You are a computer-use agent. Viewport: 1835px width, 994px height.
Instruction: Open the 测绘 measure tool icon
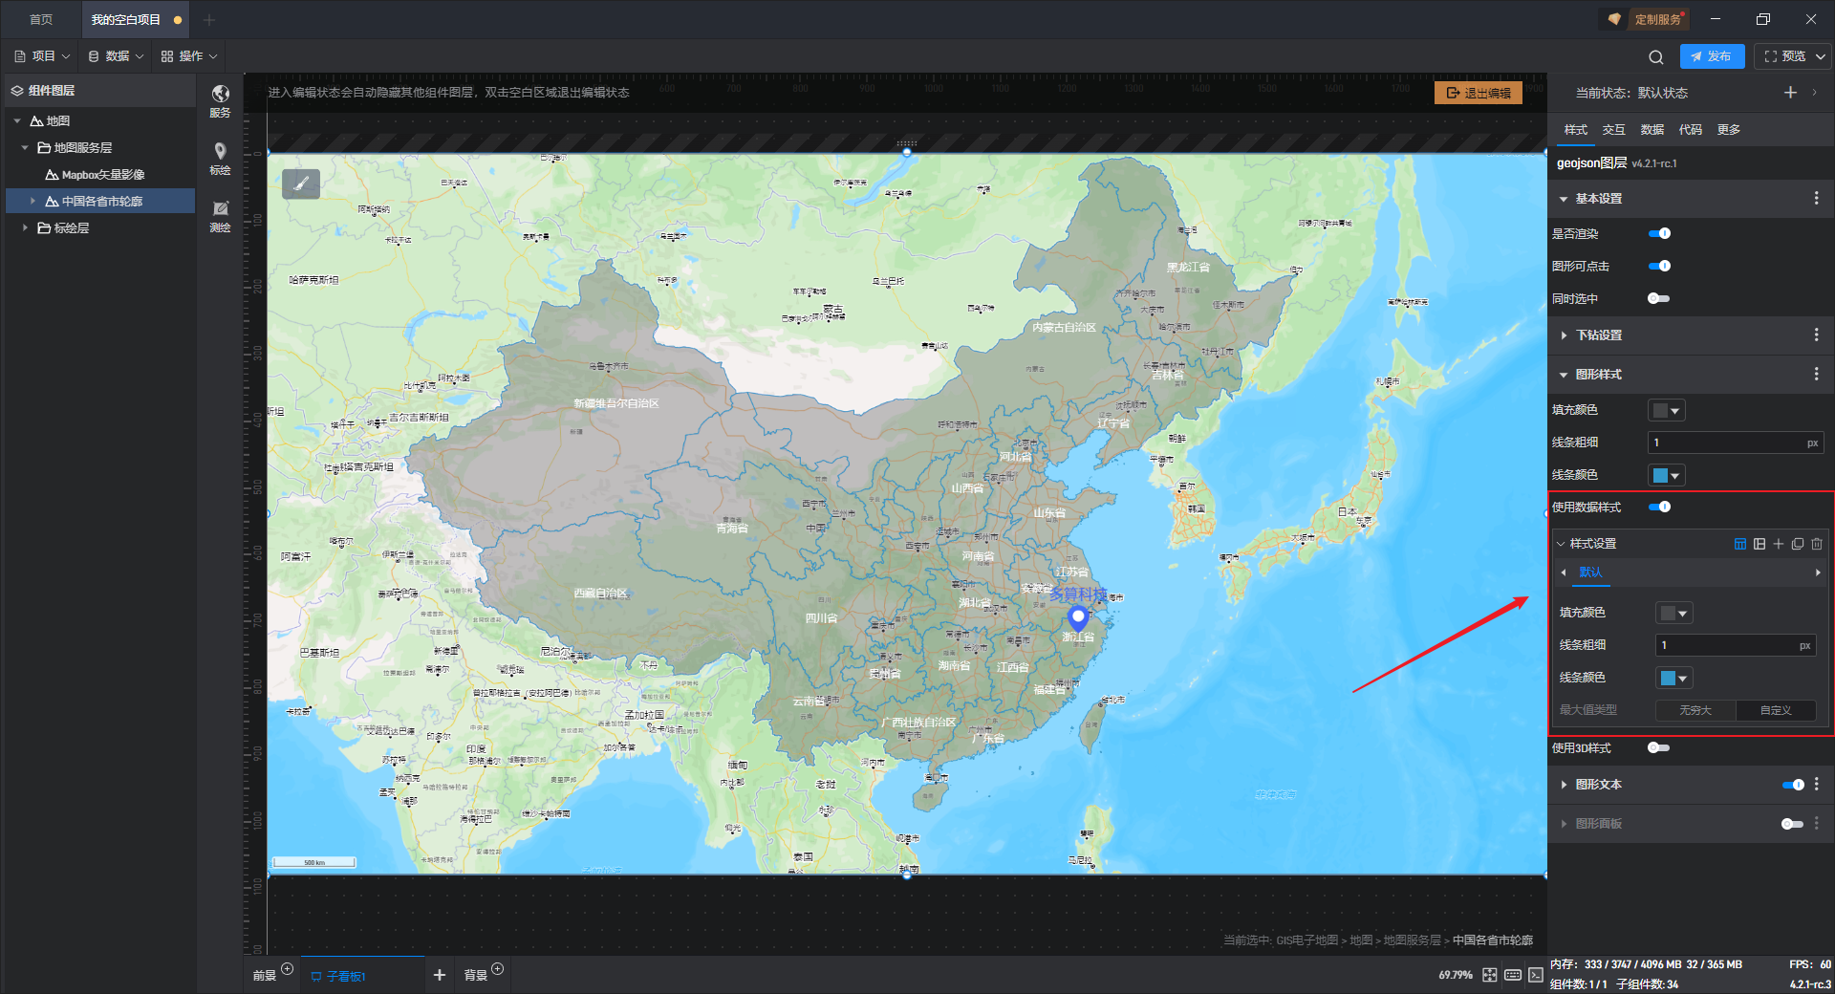tap(220, 216)
